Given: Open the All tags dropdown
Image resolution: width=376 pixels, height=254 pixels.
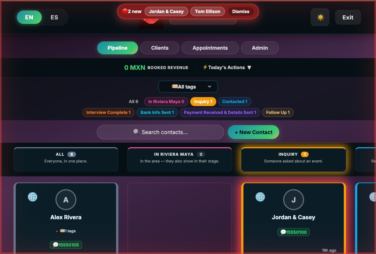Looking at the screenshot, I should 188,87.
